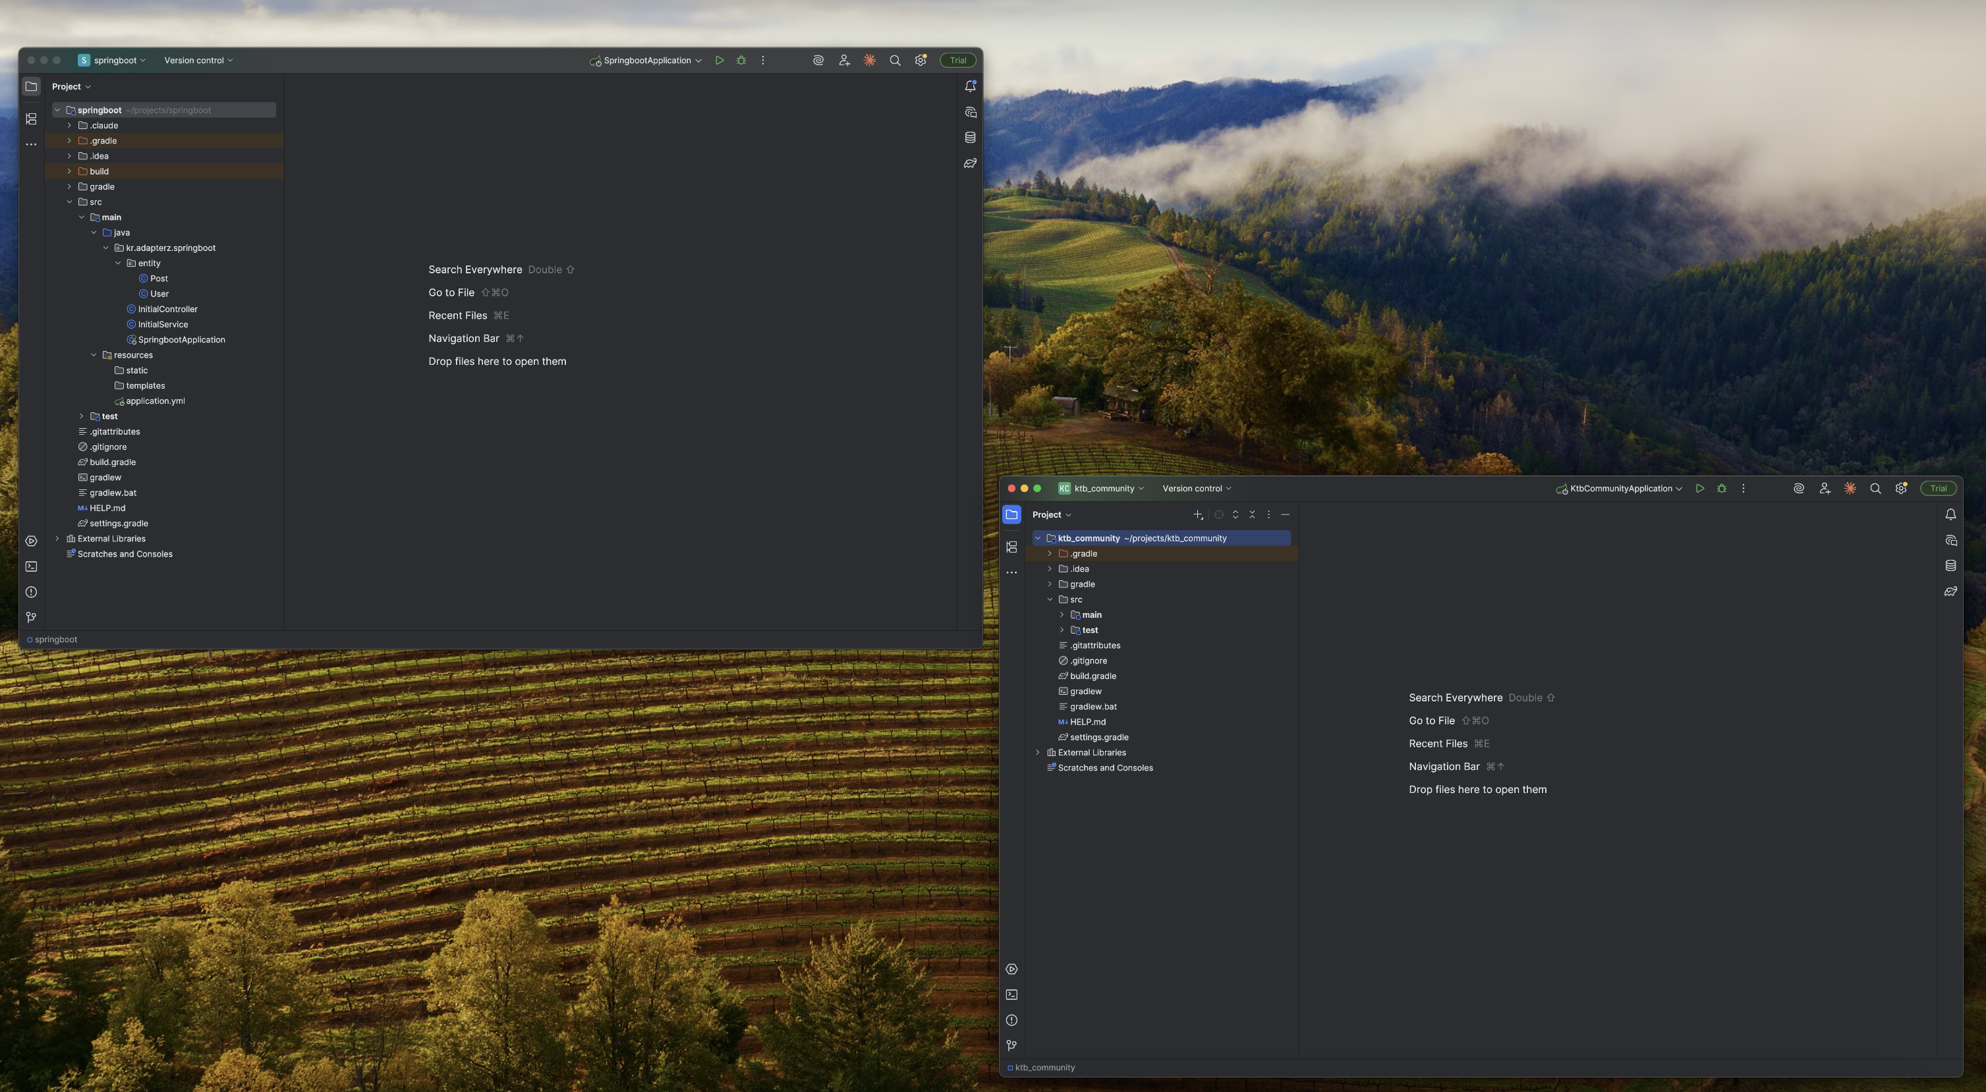The image size is (1986, 1092).
Task: Click Debug bug icon in springboot window
Action: click(x=741, y=60)
